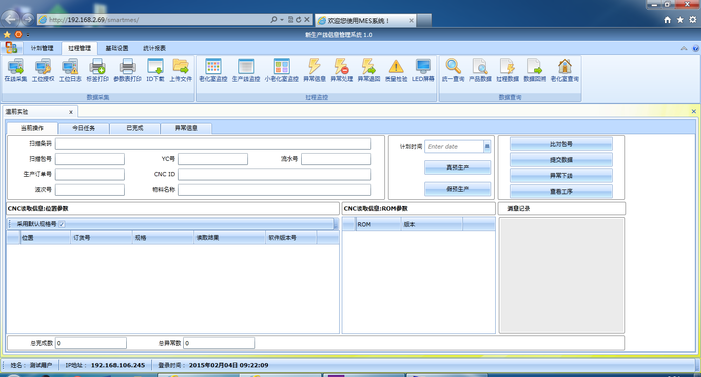Open the 质量检验 quality inspection tool
The image size is (701, 377).
[x=396, y=70]
